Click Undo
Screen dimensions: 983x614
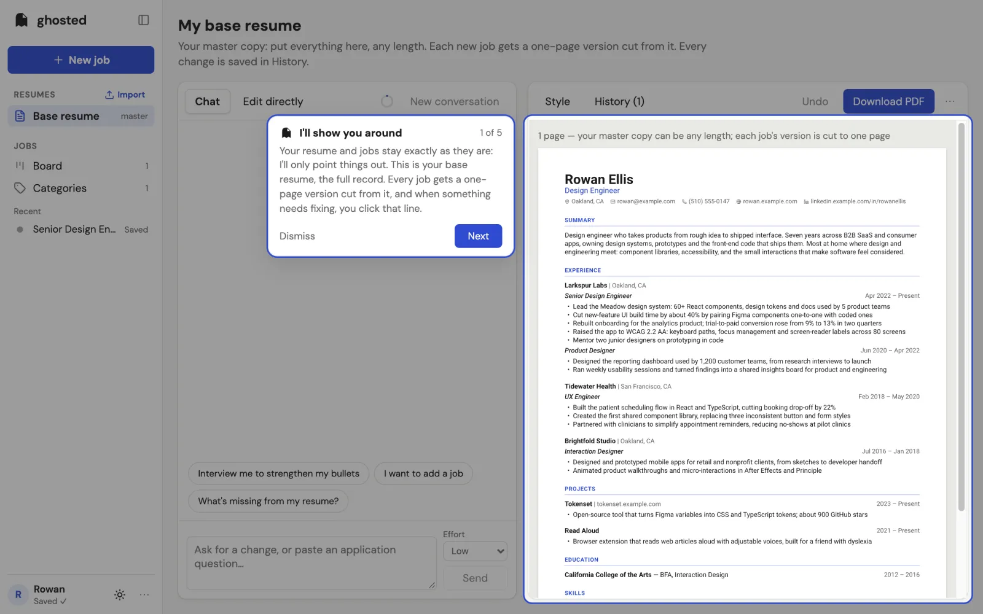click(815, 101)
